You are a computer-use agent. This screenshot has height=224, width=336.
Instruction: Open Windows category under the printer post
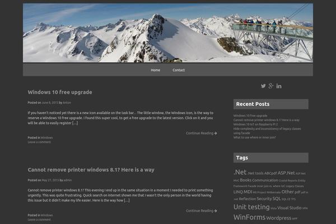46,215
